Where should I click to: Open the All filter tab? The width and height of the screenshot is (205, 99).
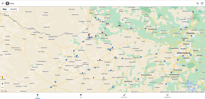pyautogui.click(x=81, y=96)
